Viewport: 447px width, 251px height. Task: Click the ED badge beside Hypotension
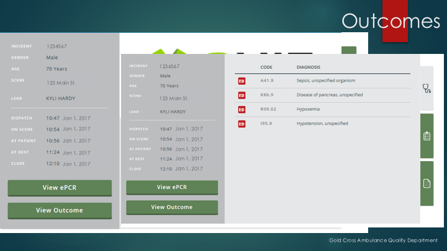coord(242,124)
